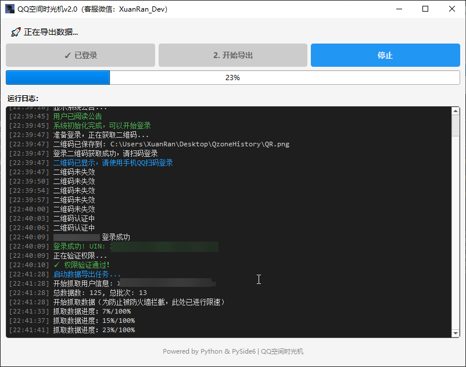Click the blue 二维码已显示 log line
Screen dimensions: 466x367
tap(113, 163)
